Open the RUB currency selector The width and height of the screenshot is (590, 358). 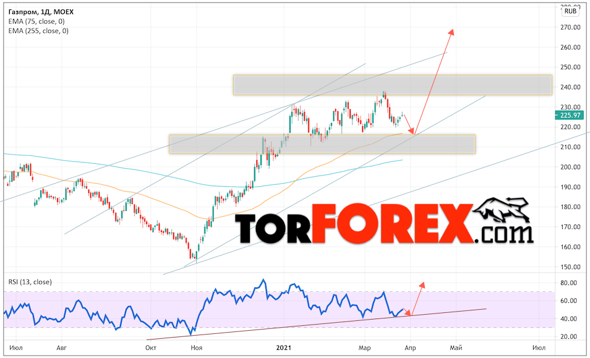(x=570, y=11)
